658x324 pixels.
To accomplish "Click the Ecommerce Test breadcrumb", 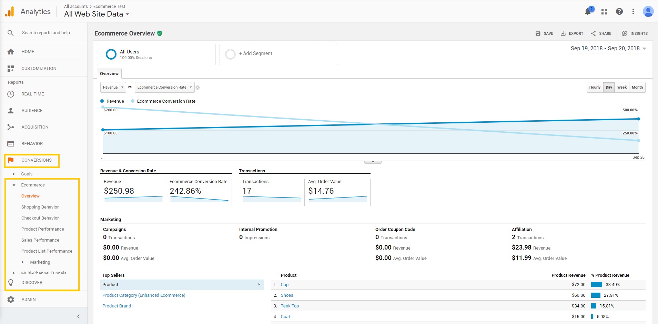I will click(x=109, y=7).
